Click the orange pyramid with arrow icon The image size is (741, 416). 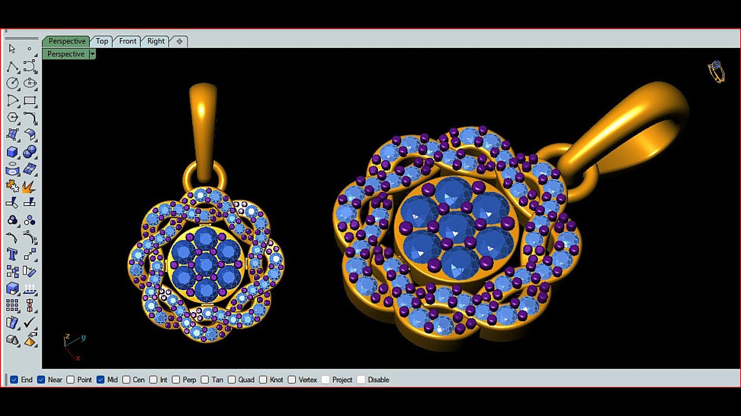30,340
